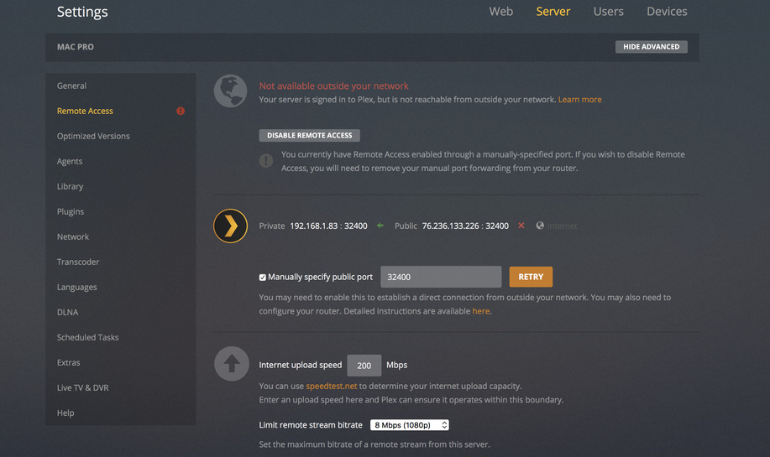Open the Users tab
Viewport: 770px width, 457px height.
point(609,11)
